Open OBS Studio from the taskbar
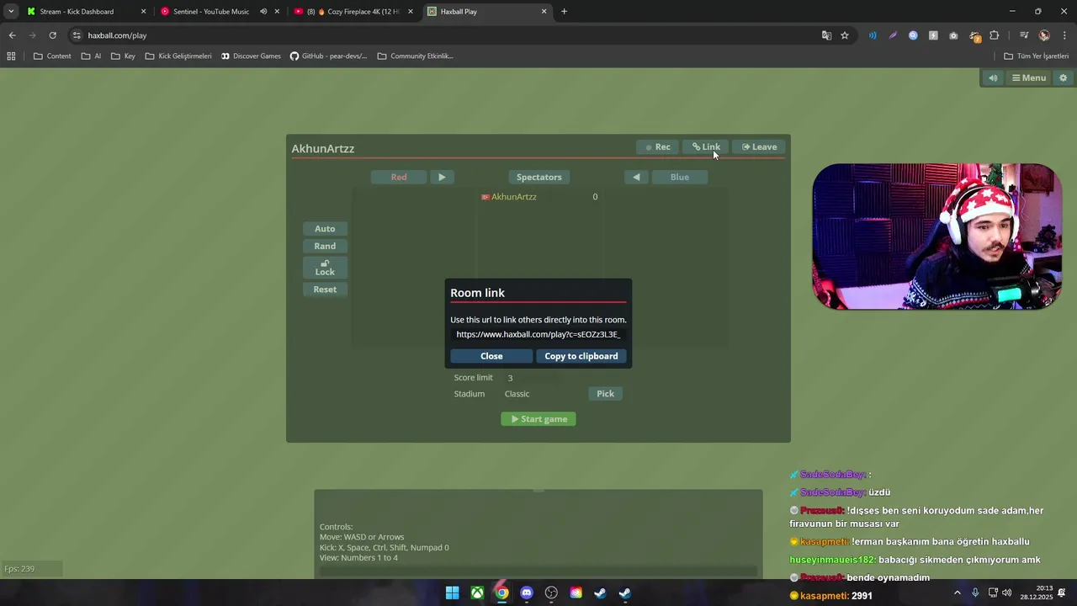 [551, 593]
